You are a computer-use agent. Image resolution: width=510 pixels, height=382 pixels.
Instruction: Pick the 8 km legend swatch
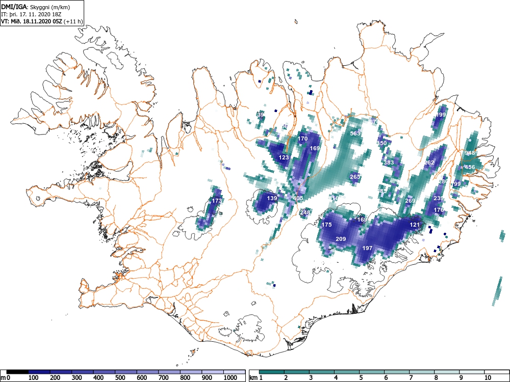[447, 372]
